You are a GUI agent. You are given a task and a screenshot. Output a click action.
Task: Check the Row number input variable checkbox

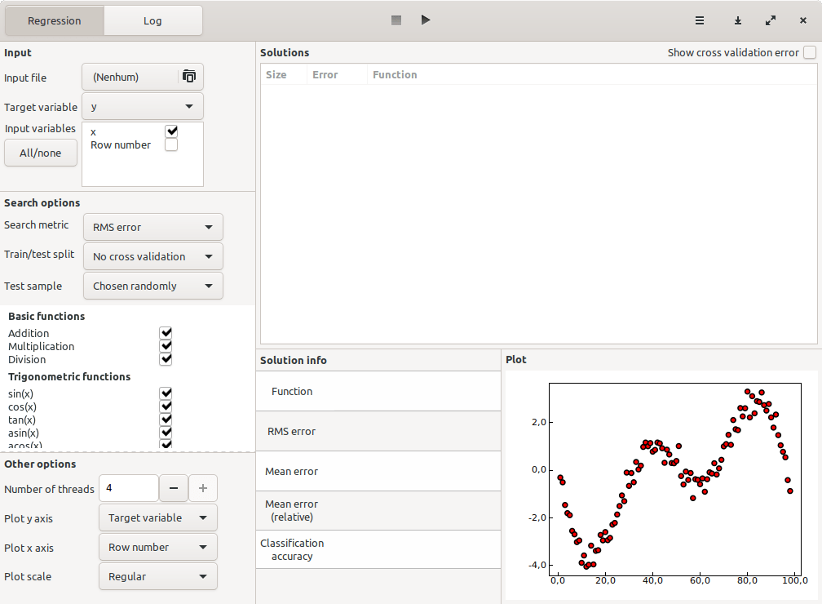pyautogui.click(x=171, y=144)
